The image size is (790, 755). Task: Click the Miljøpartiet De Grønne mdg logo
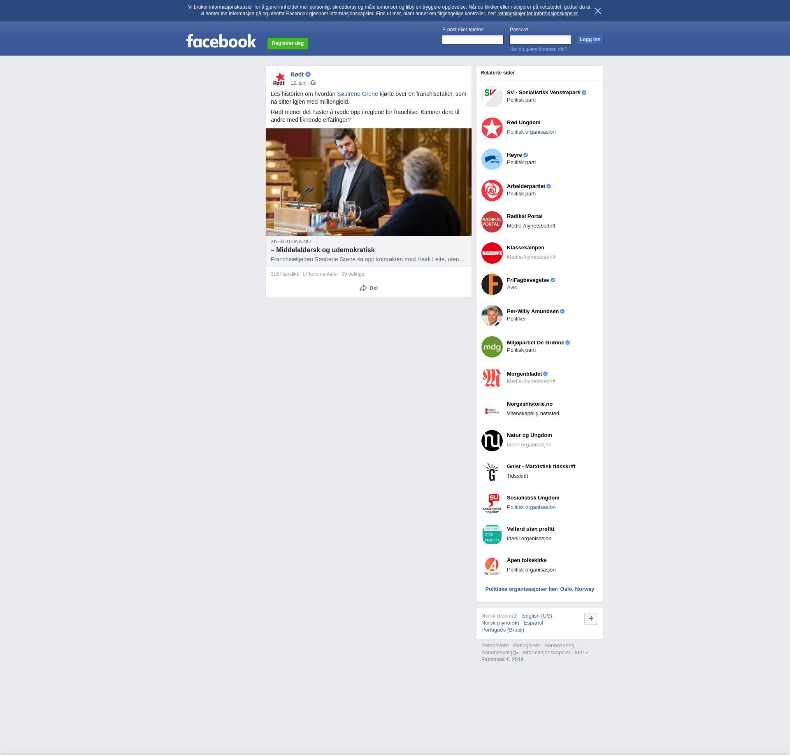pos(492,347)
